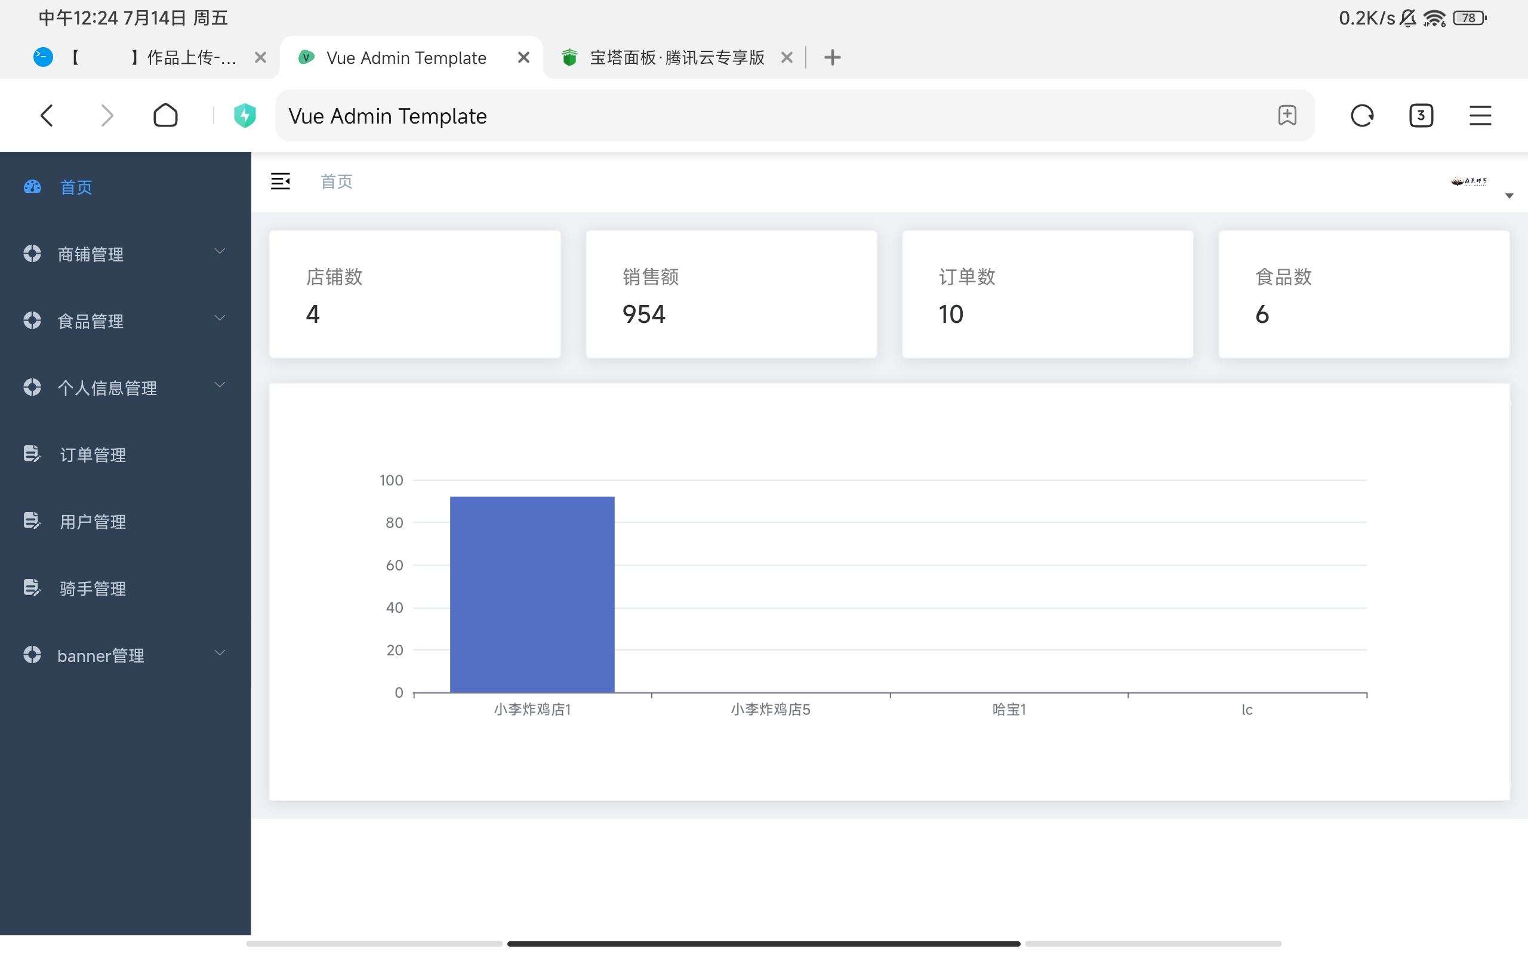Click the 订单数 card showing 10
This screenshot has height=955, width=1528.
[1048, 294]
